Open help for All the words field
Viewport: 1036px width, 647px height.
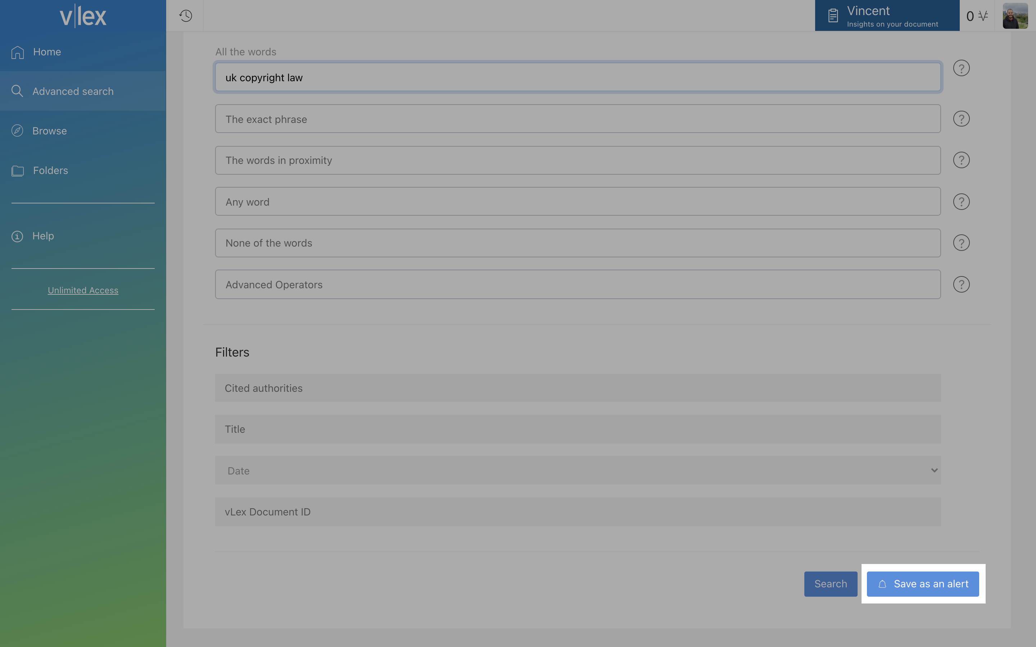pos(961,68)
